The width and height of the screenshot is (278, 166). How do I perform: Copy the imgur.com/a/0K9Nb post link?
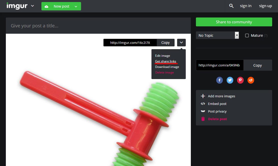[257, 65]
